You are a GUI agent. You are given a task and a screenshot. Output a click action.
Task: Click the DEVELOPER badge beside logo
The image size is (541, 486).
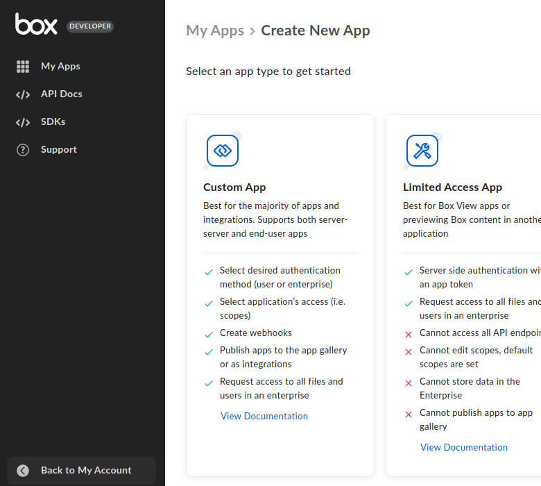click(x=90, y=26)
